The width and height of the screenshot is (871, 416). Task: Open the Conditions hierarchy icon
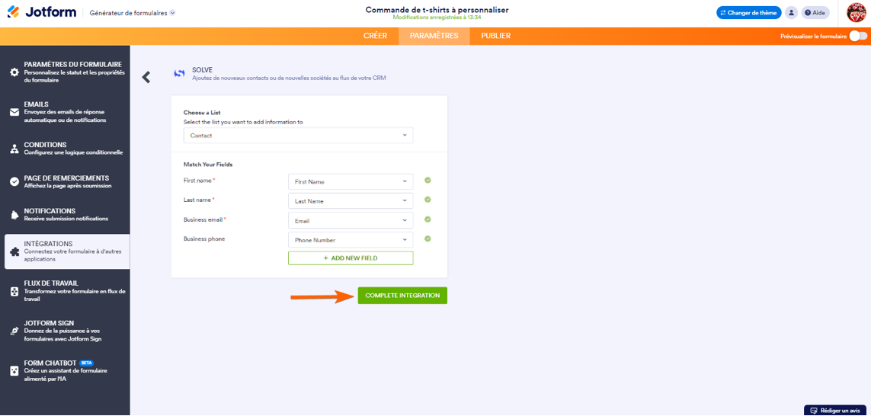point(14,149)
